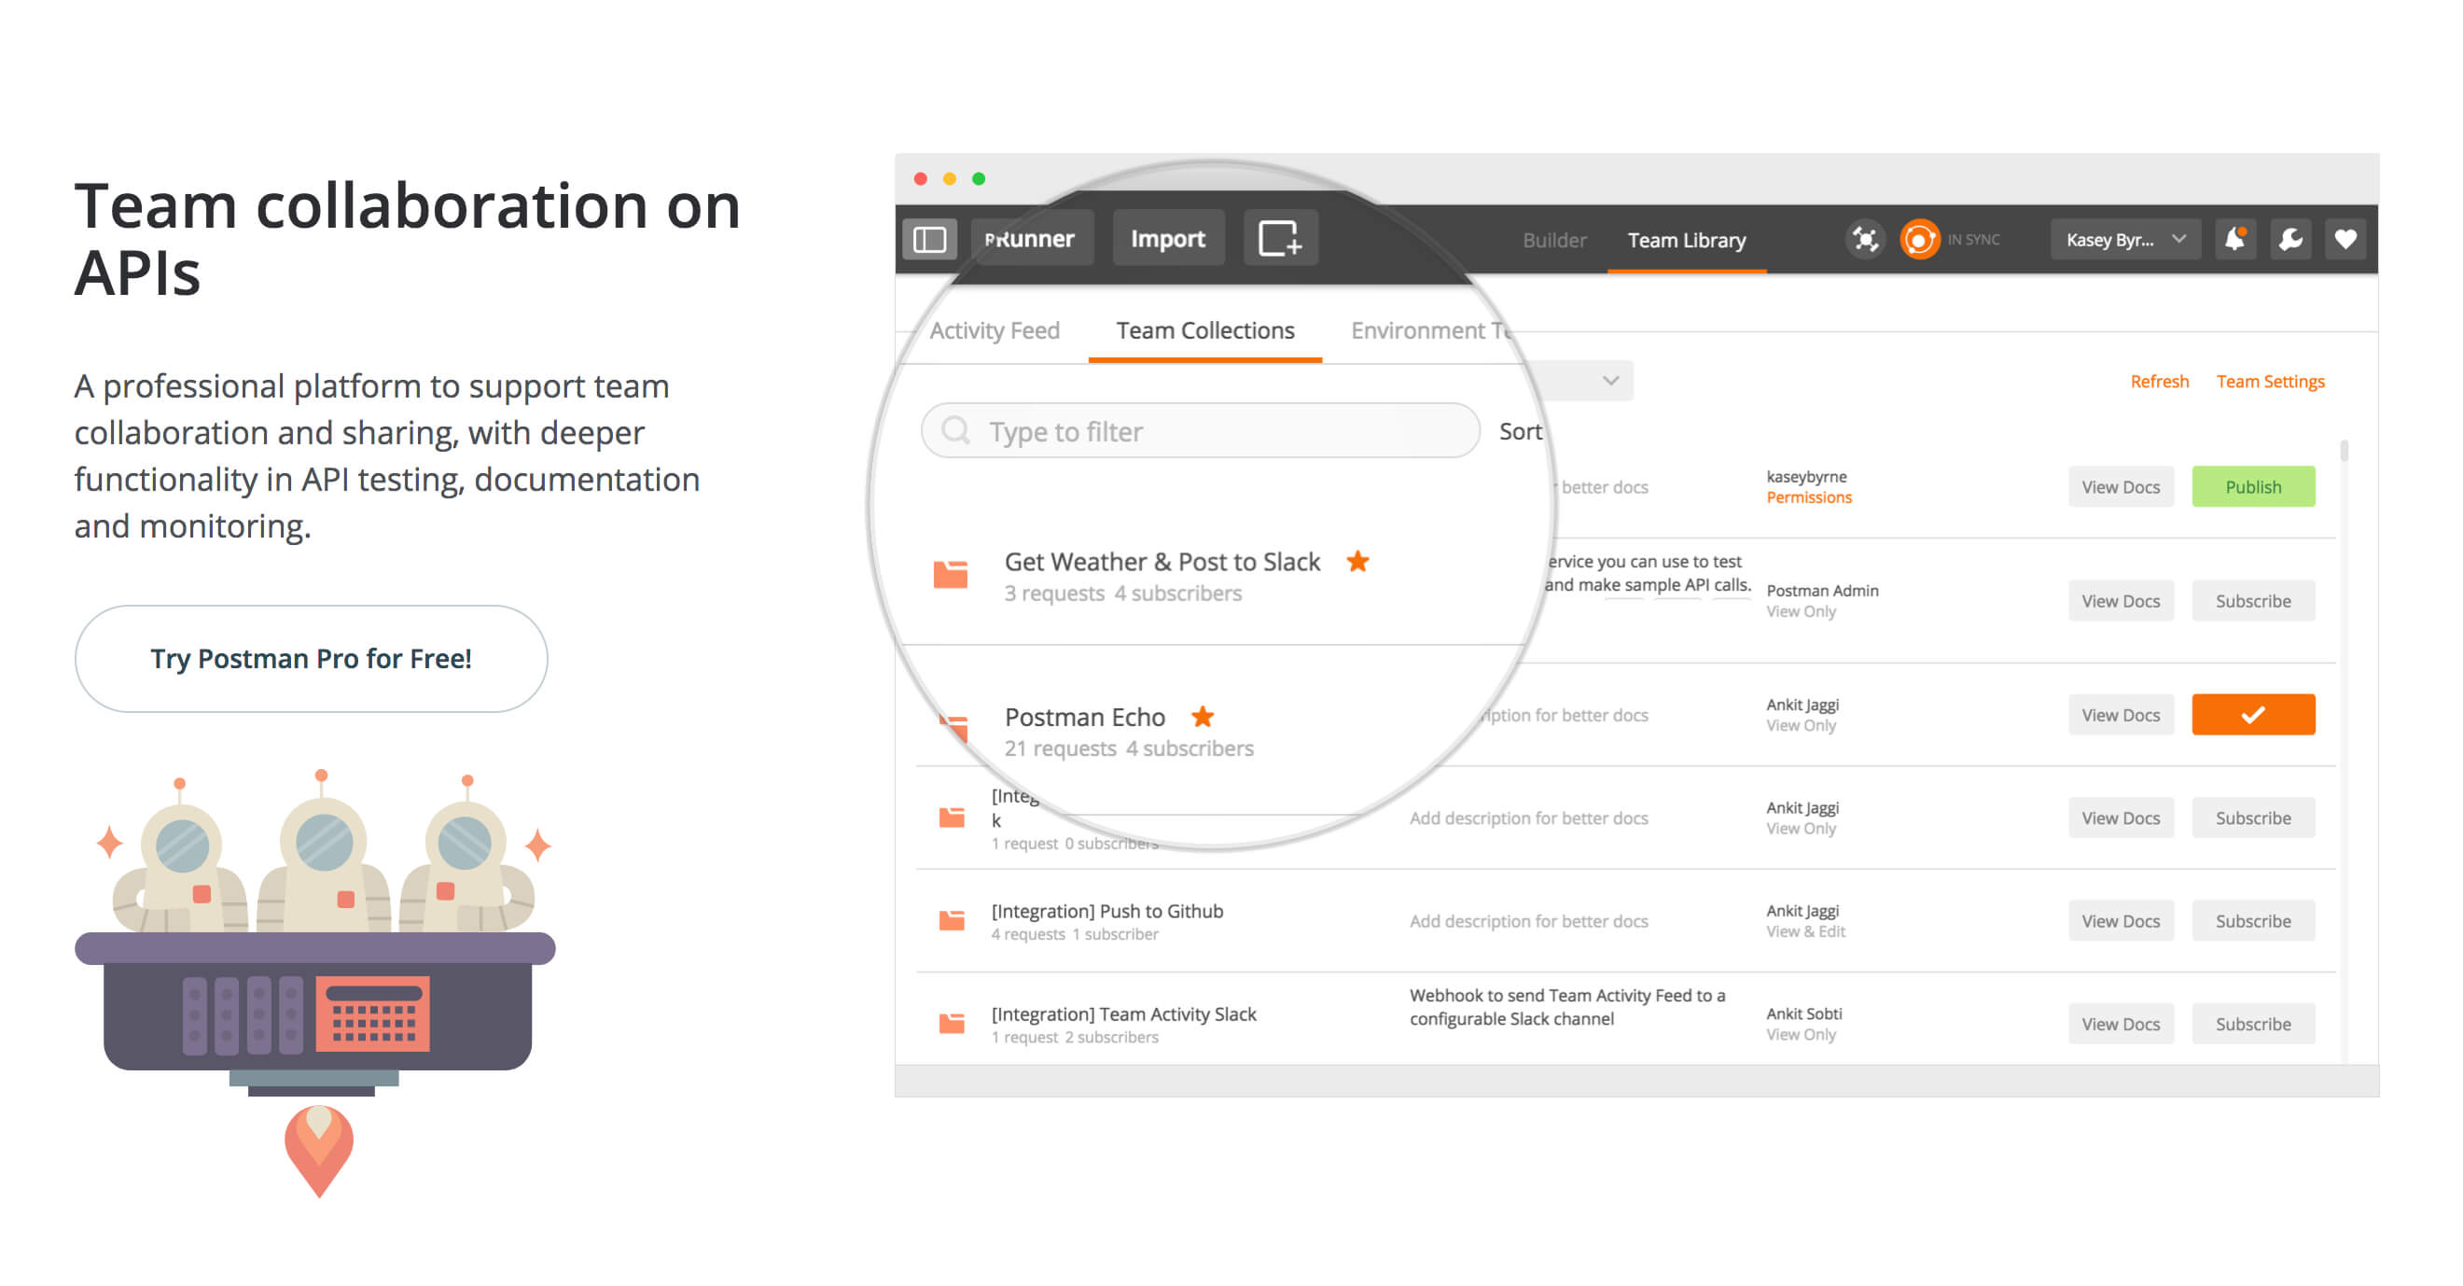
Task: Click the Type to filter input field
Action: point(1200,430)
